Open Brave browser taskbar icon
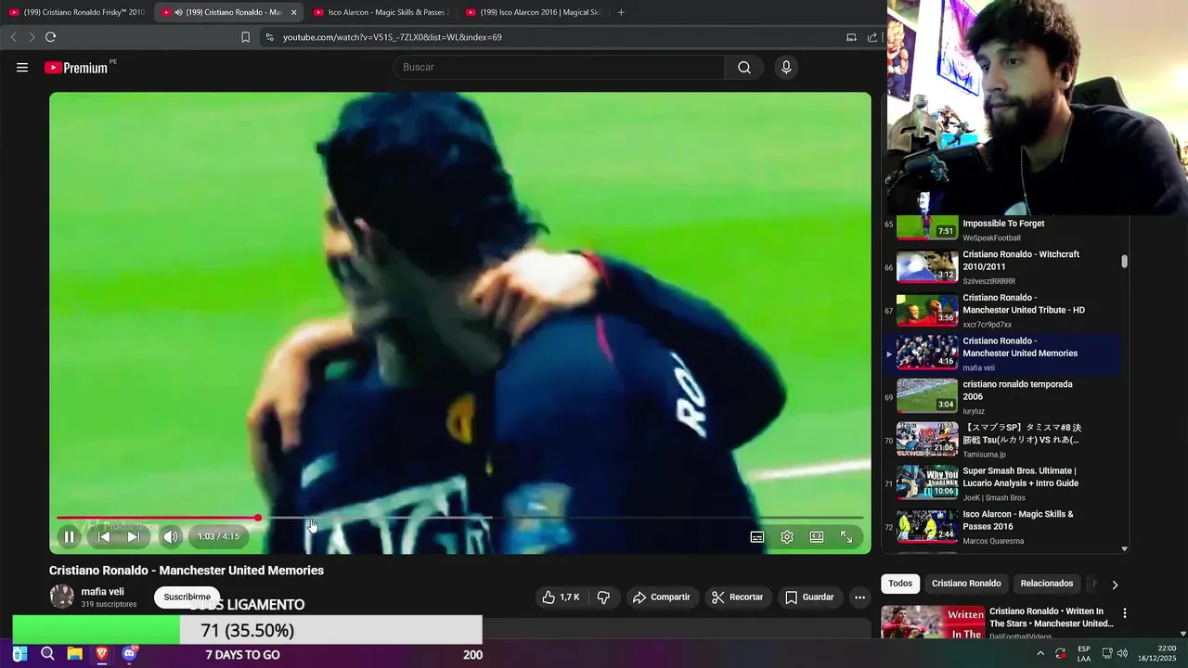Image resolution: width=1188 pixels, height=668 pixels. pyautogui.click(x=102, y=654)
